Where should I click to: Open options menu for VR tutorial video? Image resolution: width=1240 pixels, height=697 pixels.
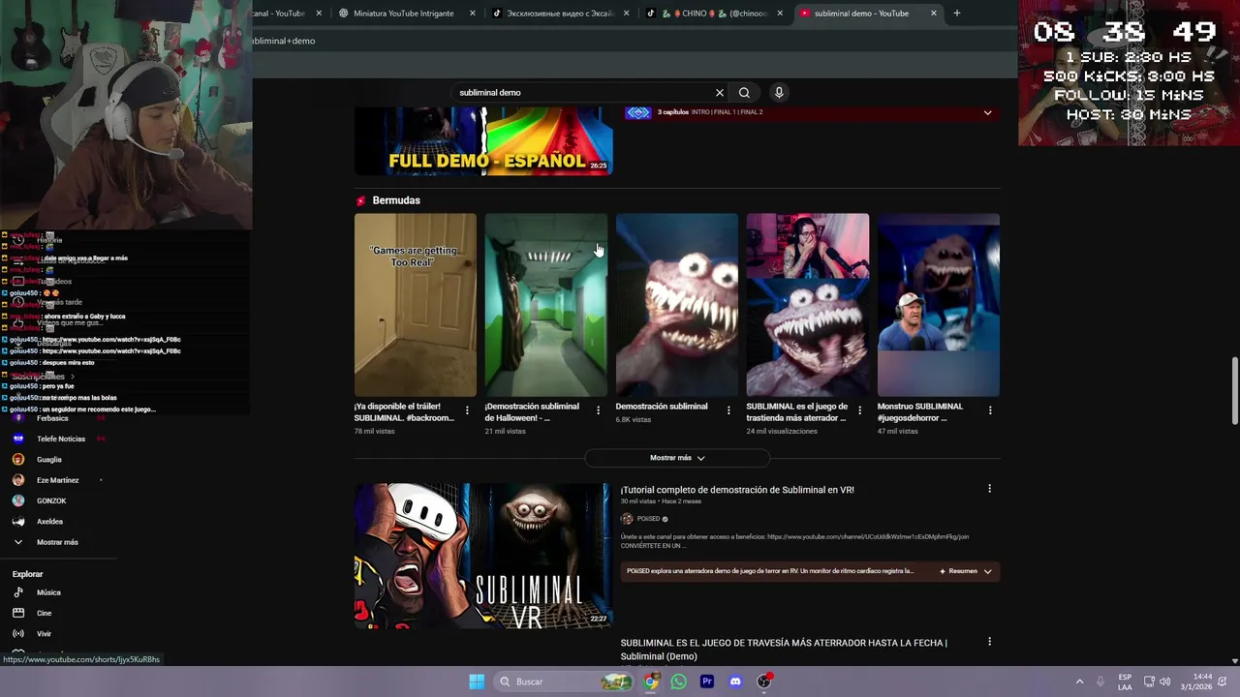pos(989,489)
